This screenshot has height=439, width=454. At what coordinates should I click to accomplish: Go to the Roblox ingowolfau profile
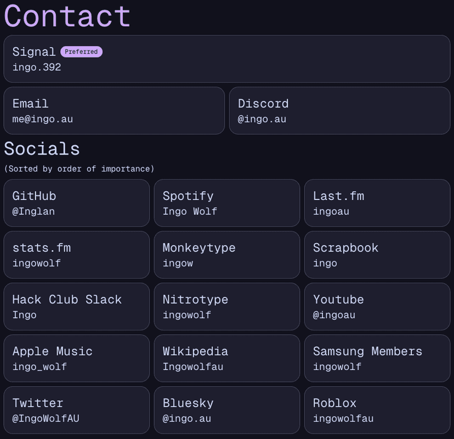pyautogui.click(x=377, y=410)
